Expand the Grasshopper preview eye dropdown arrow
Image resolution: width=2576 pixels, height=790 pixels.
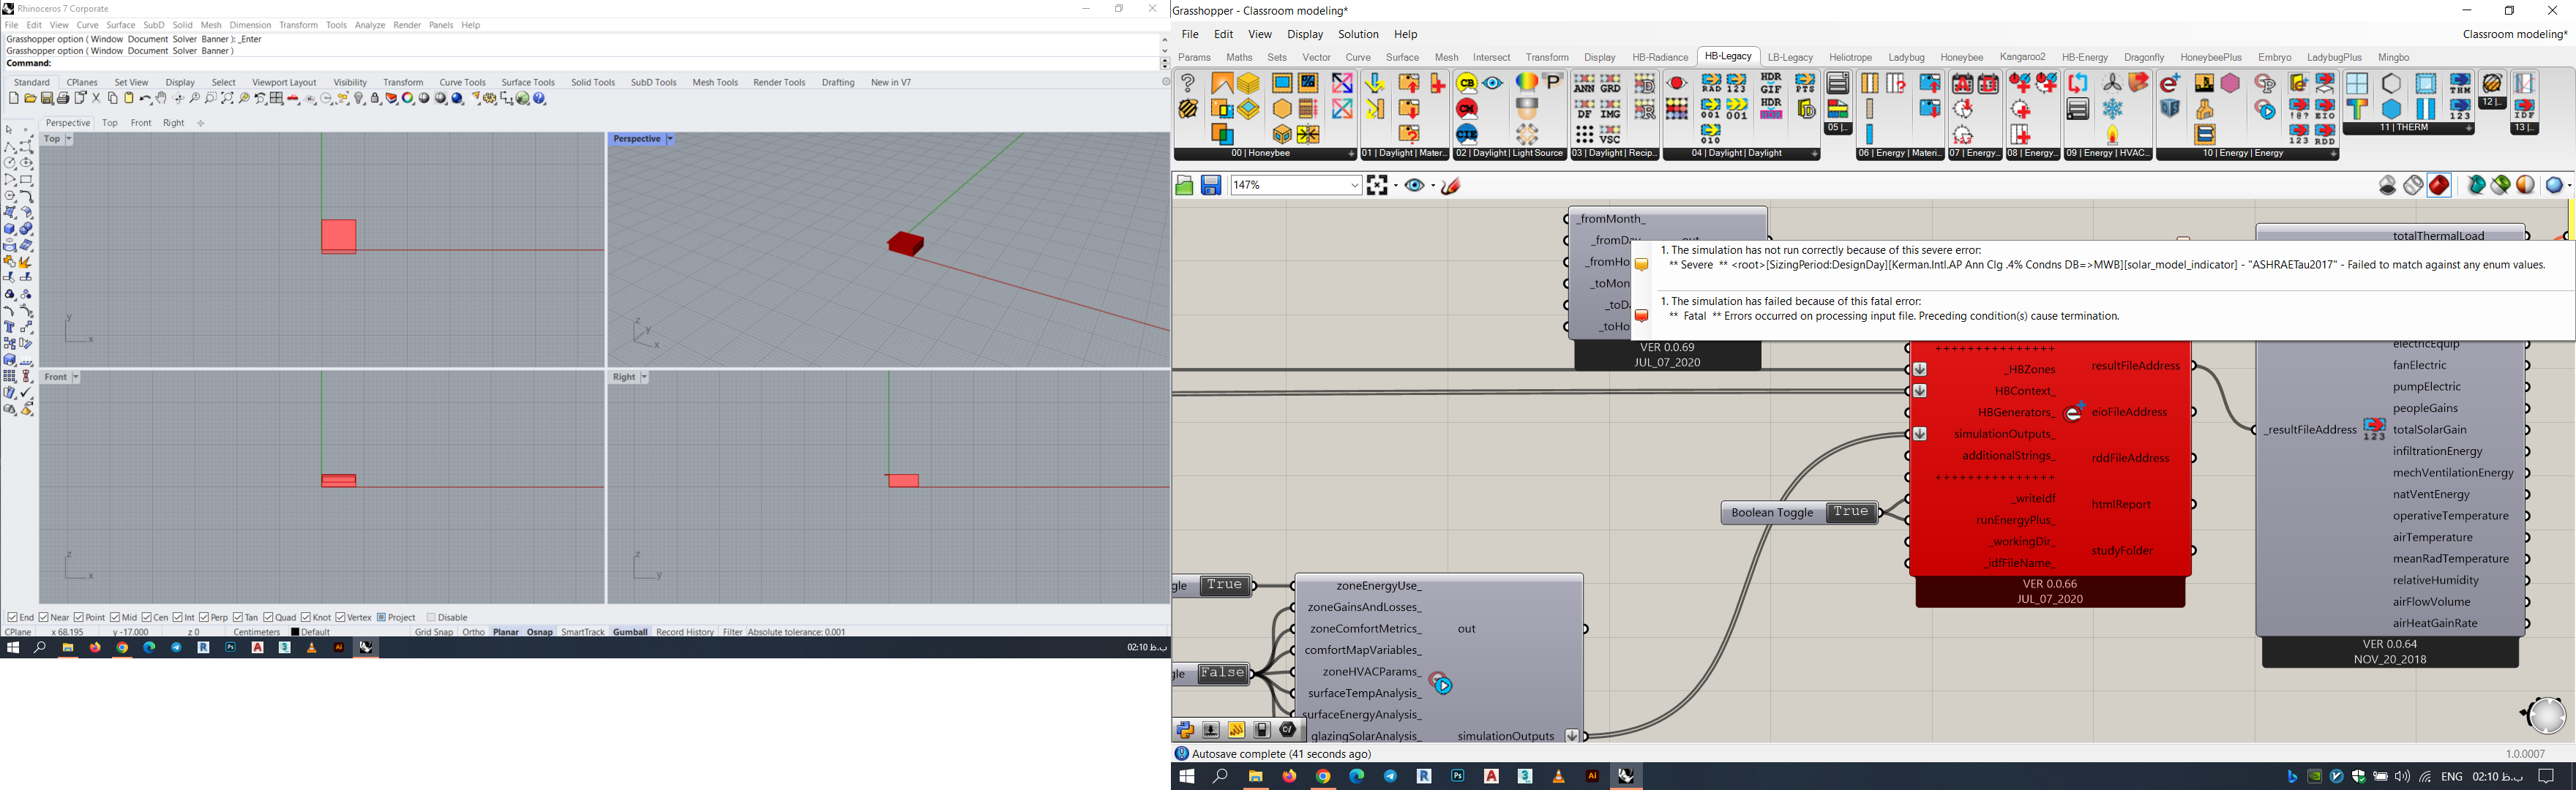click(1432, 186)
